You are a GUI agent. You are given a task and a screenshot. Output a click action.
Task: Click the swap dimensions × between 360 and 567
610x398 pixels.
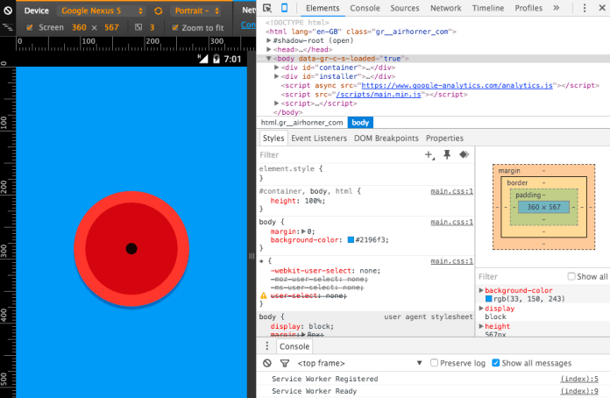coord(94,28)
